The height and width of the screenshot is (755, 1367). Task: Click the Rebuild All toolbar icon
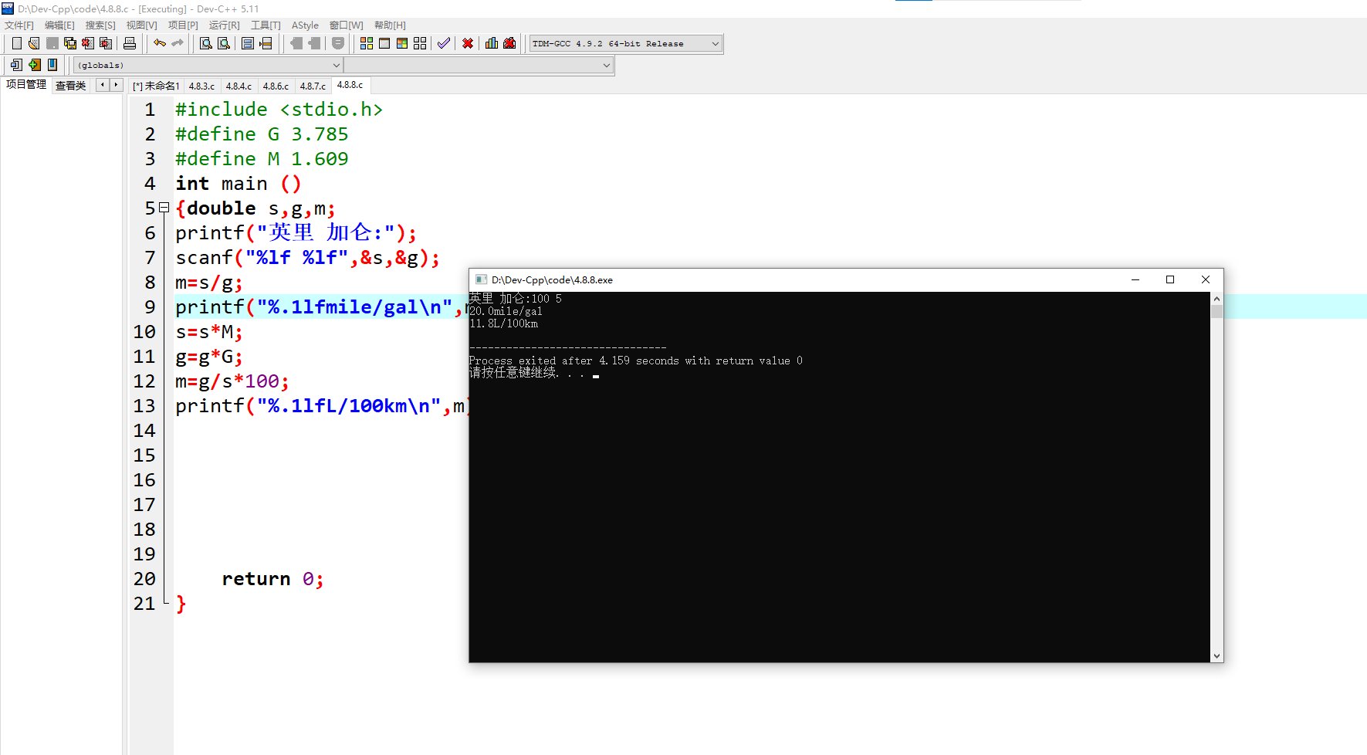(420, 43)
